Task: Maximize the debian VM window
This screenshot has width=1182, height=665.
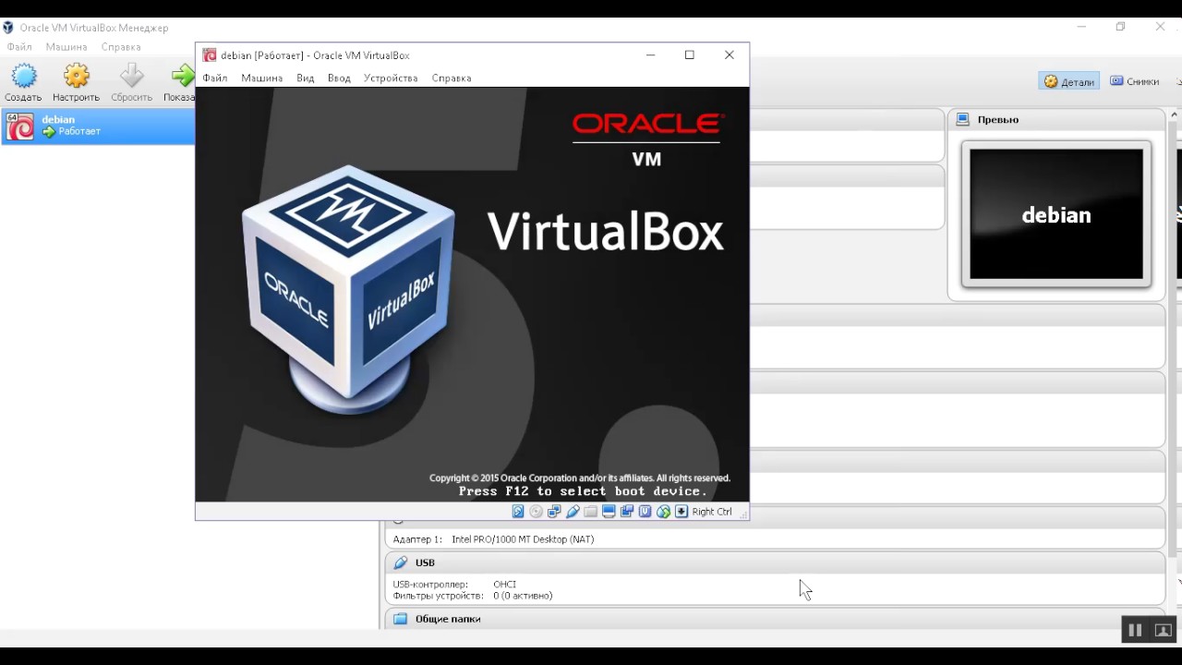Action: 689,54
